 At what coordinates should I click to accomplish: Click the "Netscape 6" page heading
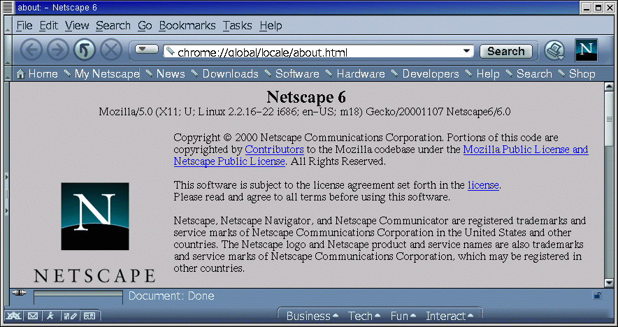pos(306,97)
